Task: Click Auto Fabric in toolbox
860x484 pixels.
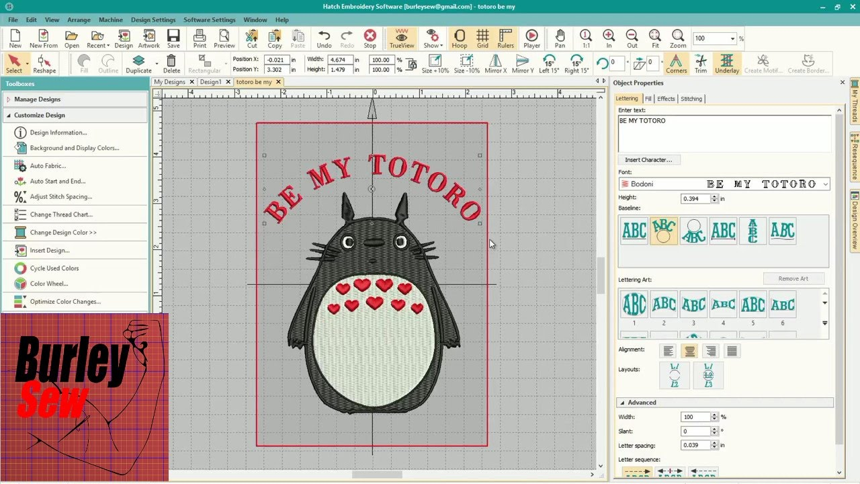Action: (x=48, y=165)
